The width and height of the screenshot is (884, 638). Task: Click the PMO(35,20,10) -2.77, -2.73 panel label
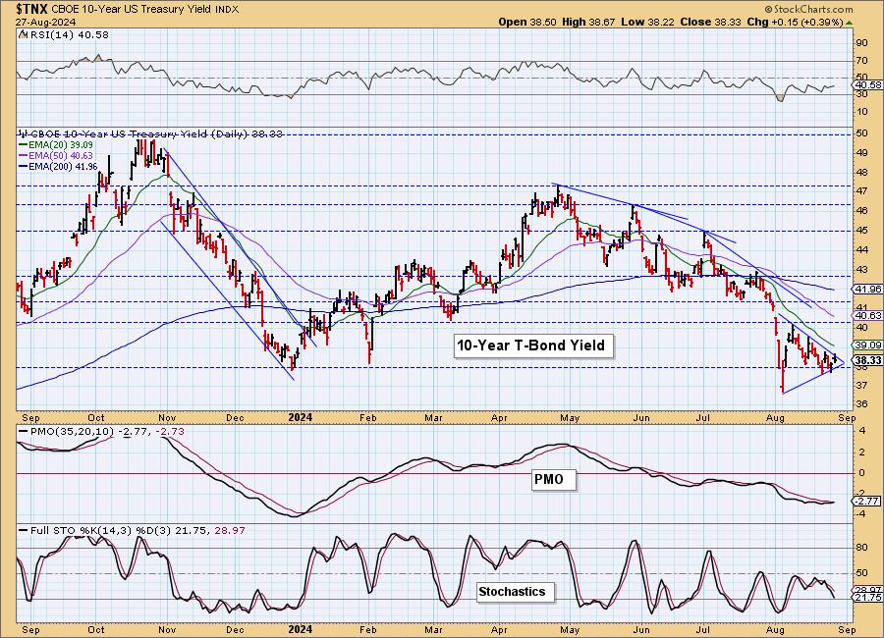pyautogui.click(x=107, y=431)
